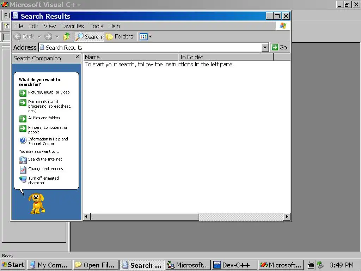The image size is (361, 271).
Task: Go back using the Back arrow
Action: pyautogui.click(x=24, y=36)
